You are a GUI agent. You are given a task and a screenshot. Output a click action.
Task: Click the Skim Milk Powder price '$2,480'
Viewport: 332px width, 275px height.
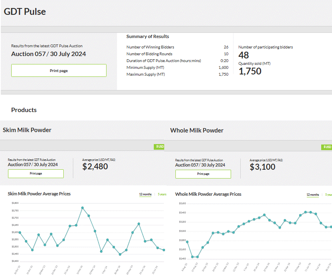pos(95,167)
